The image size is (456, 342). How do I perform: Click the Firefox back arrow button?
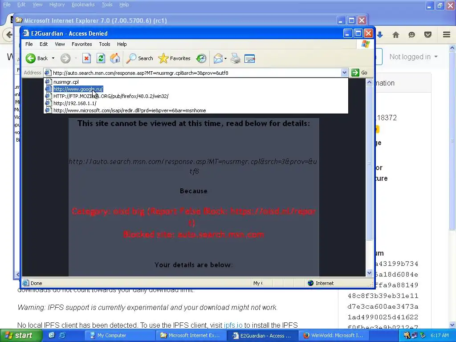(x=9, y=35)
